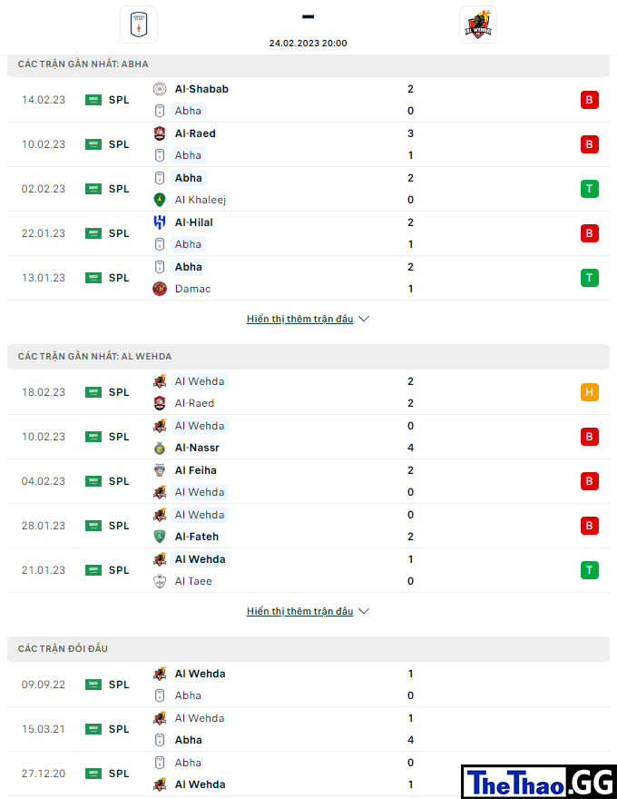Expand more Al Wehda matches with chevron arrow
This screenshot has height=799, width=617.
[x=364, y=611]
